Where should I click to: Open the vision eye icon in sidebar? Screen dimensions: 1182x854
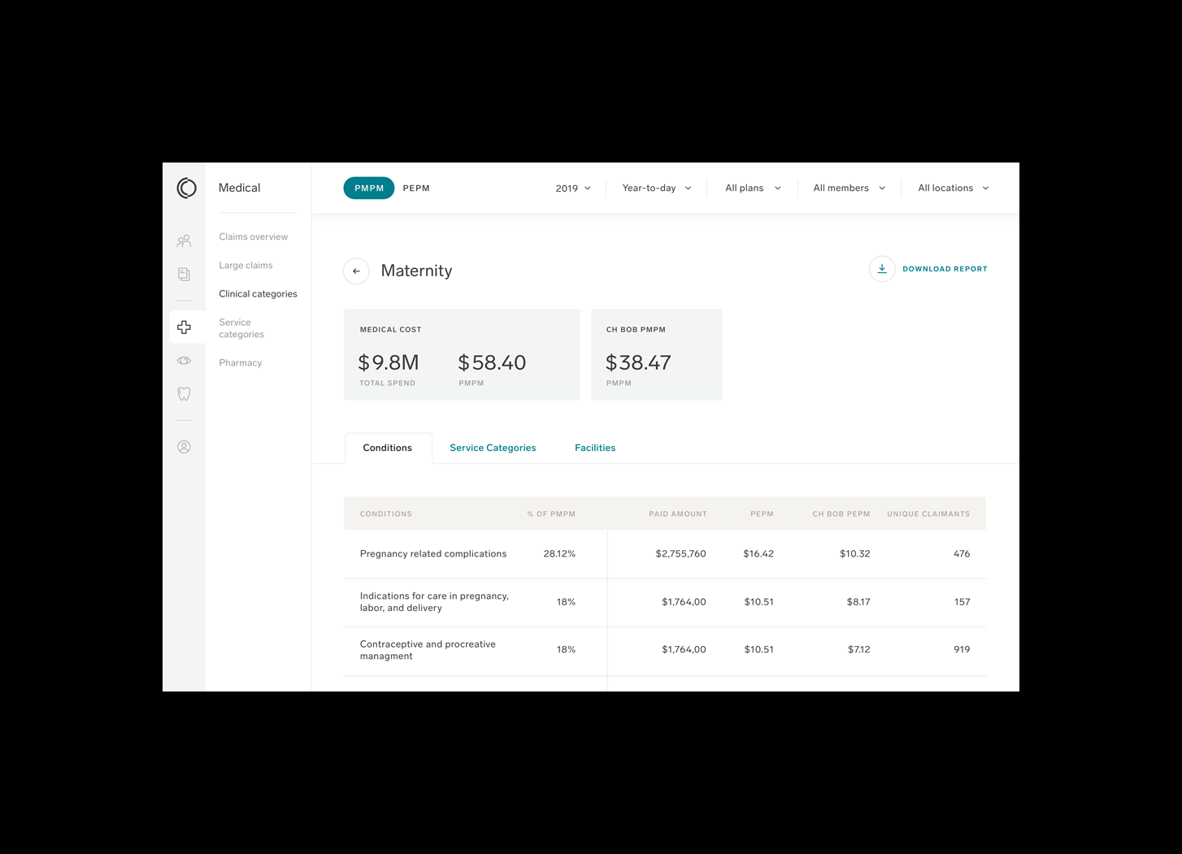pyautogui.click(x=185, y=361)
